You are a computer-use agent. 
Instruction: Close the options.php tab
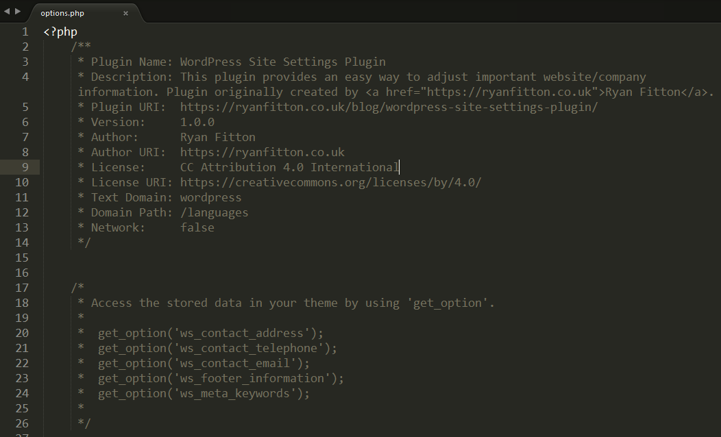tap(125, 13)
